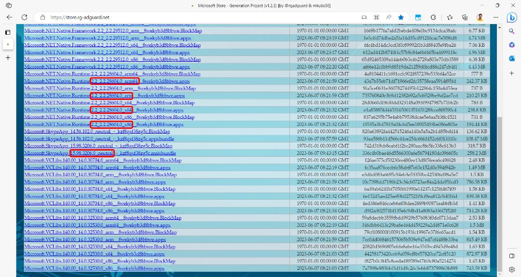Open sidebar settings via the gear icon
521x277 pixels.
click(512, 269)
